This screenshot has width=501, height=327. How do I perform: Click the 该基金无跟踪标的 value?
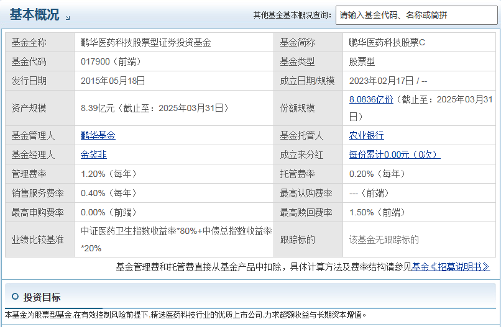click(x=384, y=240)
